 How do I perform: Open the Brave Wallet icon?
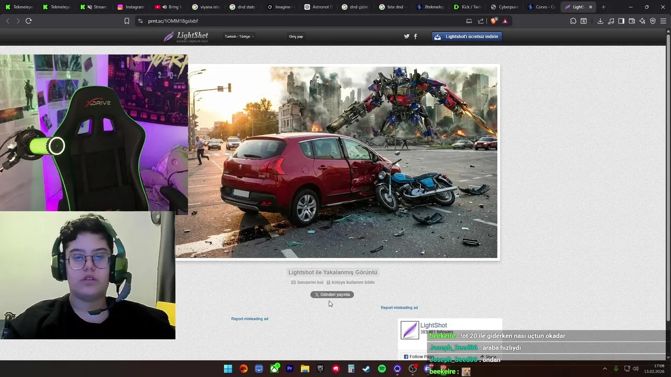632,21
